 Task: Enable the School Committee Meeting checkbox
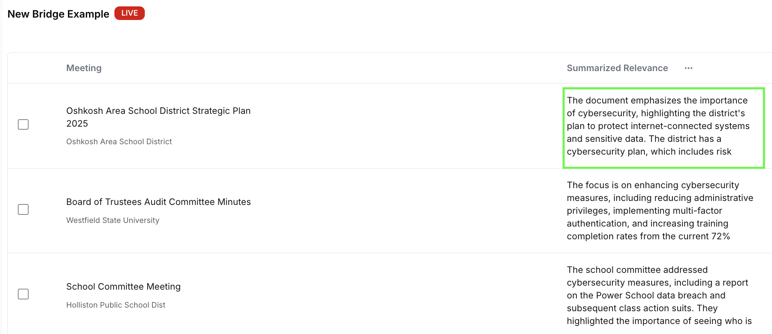(x=23, y=294)
